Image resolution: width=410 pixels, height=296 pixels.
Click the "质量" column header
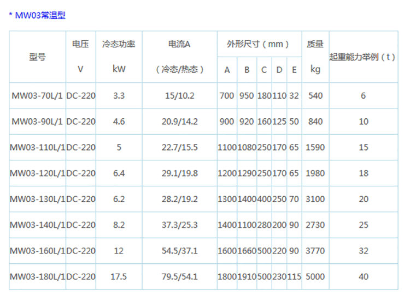point(315,45)
